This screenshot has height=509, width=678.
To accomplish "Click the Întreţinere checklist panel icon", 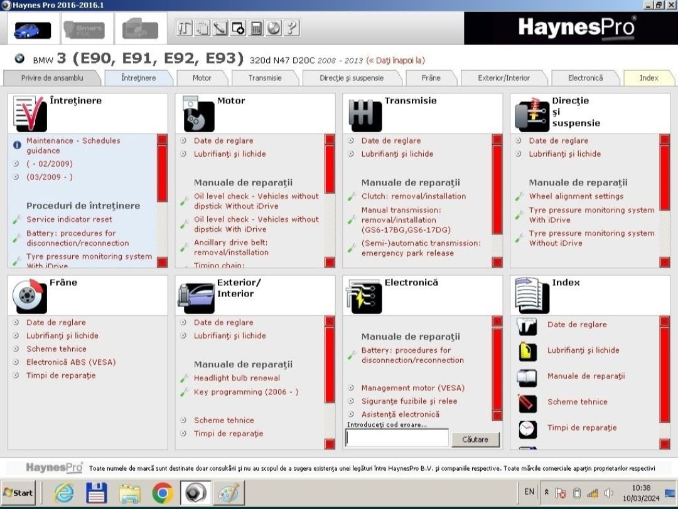I will (x=30, y=113).
